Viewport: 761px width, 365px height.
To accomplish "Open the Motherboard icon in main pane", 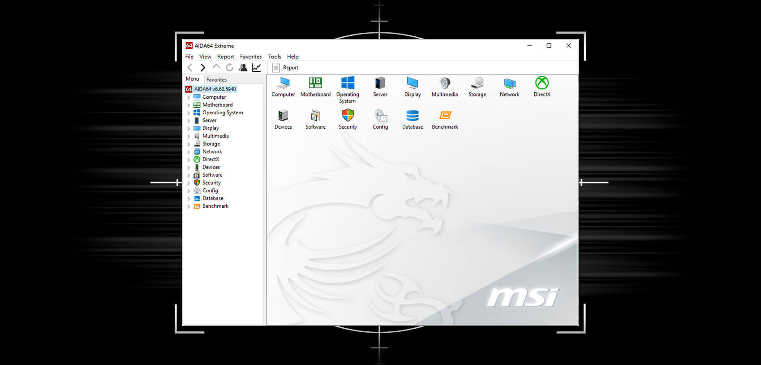I will tap(315, 83).
